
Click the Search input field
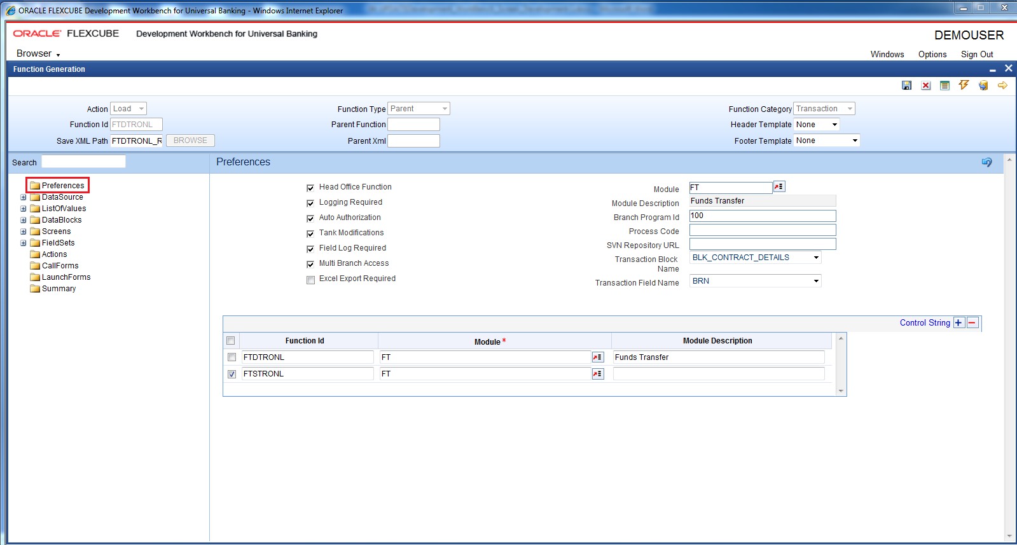(x=83, y=162)
